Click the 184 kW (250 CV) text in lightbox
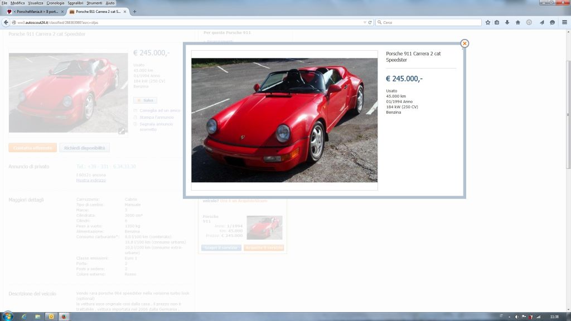Screen dimensions: 571x321 coord(402,107)
